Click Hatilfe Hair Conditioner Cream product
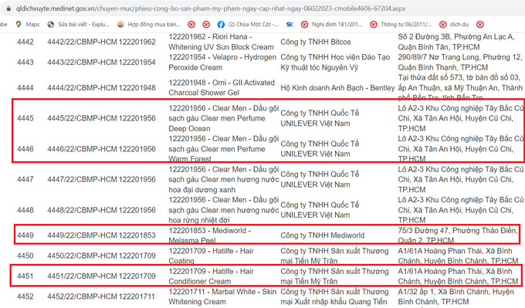Screen dimensions: 525x308 pos(211,276)
